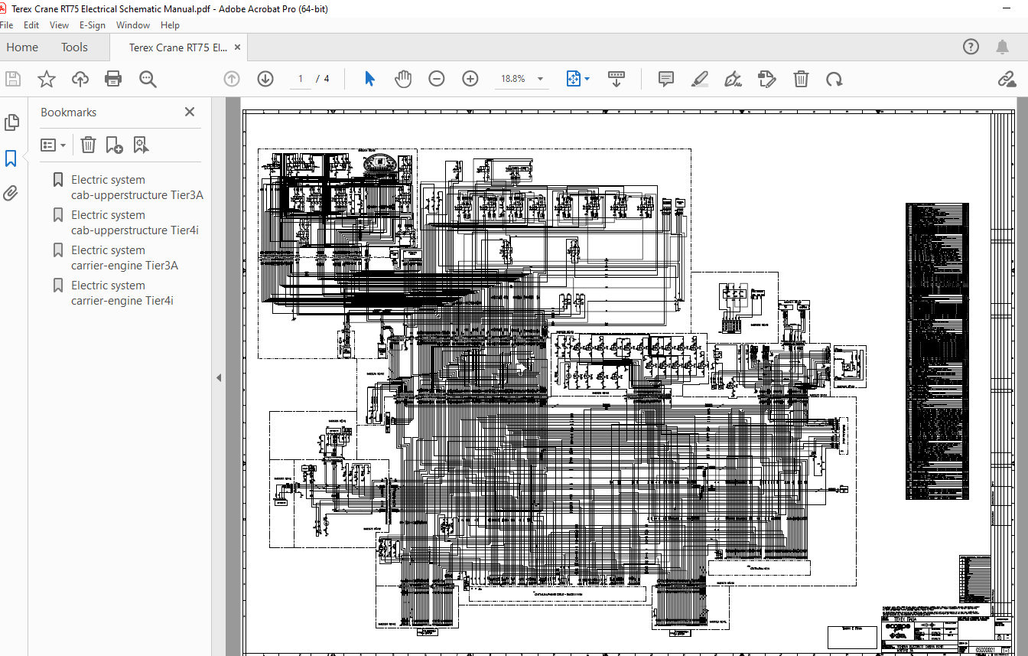Add a sticky note comment

(x=666, y=79)
